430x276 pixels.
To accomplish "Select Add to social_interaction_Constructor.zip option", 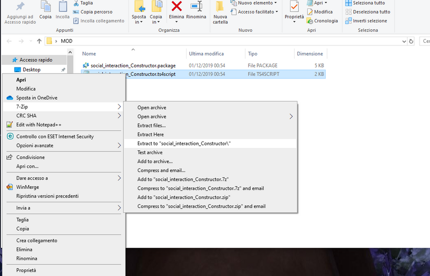I will 184,197.
